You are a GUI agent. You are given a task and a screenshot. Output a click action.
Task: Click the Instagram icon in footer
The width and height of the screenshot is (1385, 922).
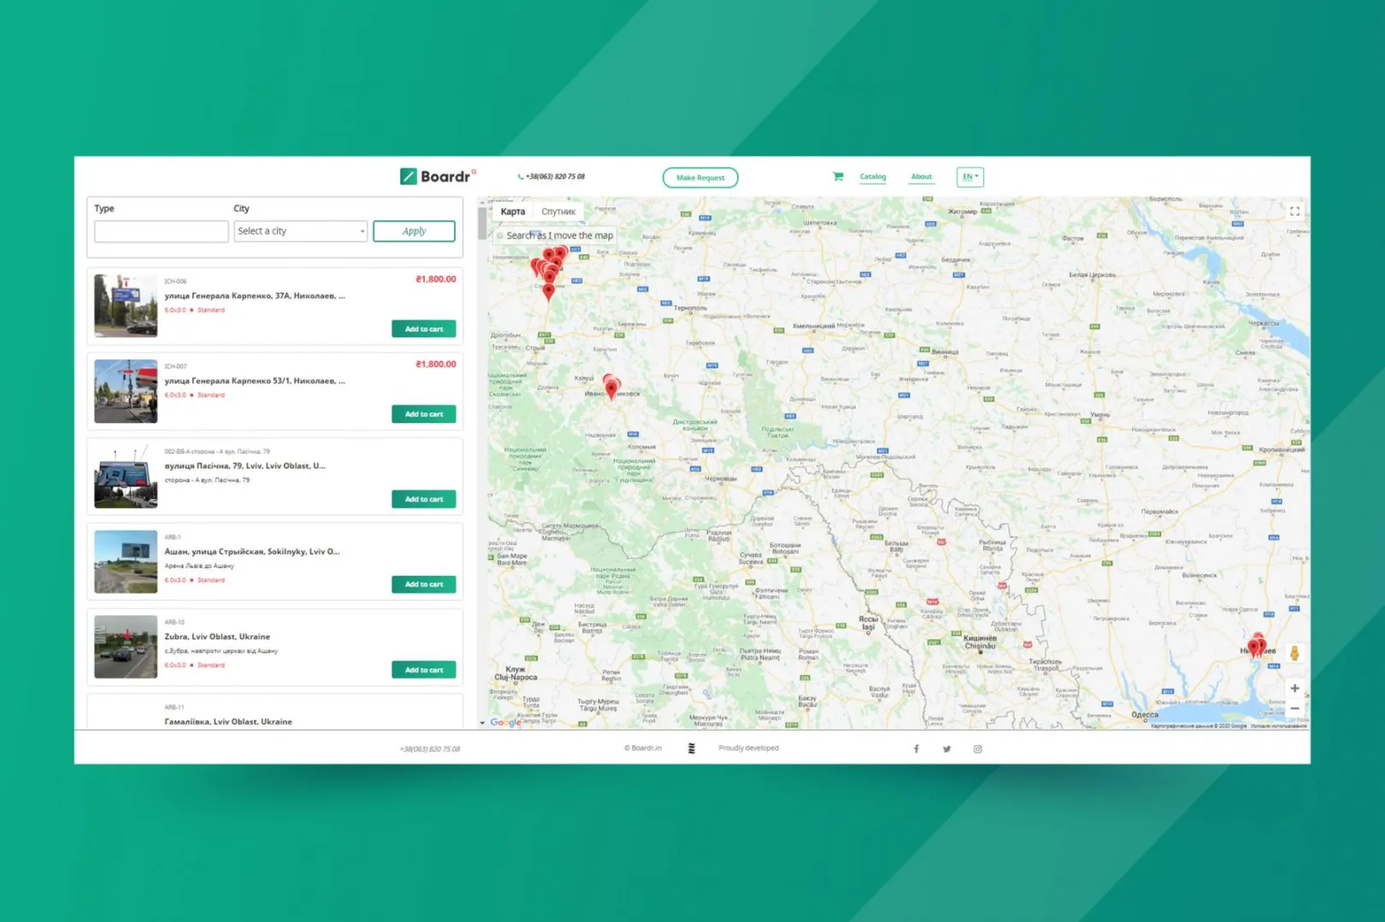point(977,749)
